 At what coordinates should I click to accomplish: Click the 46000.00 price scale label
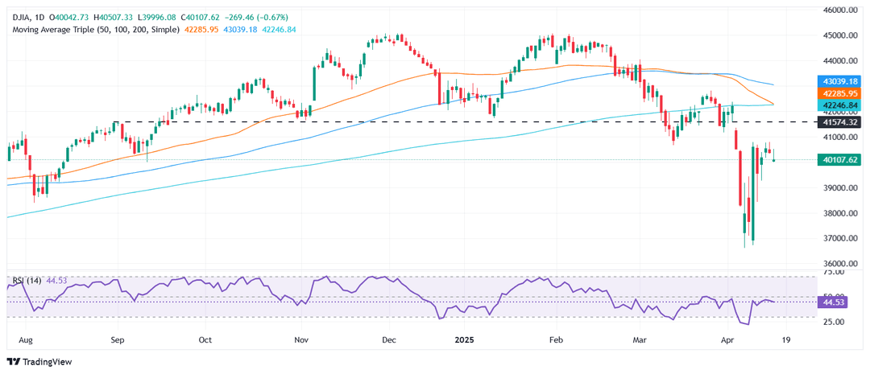pyautogui.click(x=841, y=10)
